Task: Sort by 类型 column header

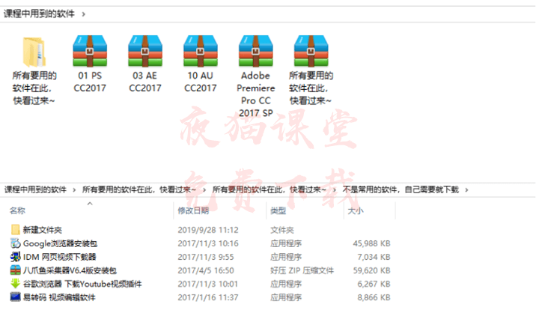Action: 278,210
